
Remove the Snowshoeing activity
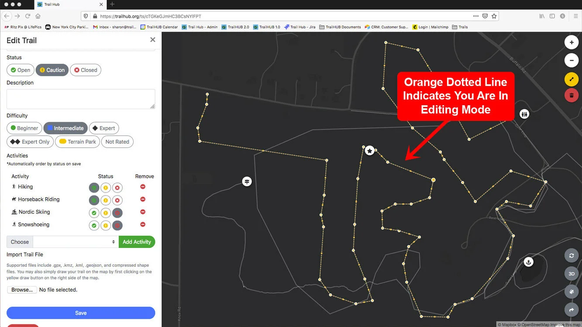[143, 225]
